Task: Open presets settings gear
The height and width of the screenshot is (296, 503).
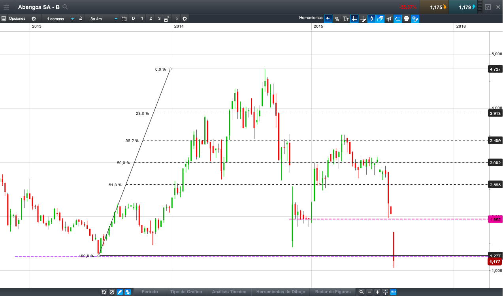Action: pyautogui.click(x=185, y=19)
